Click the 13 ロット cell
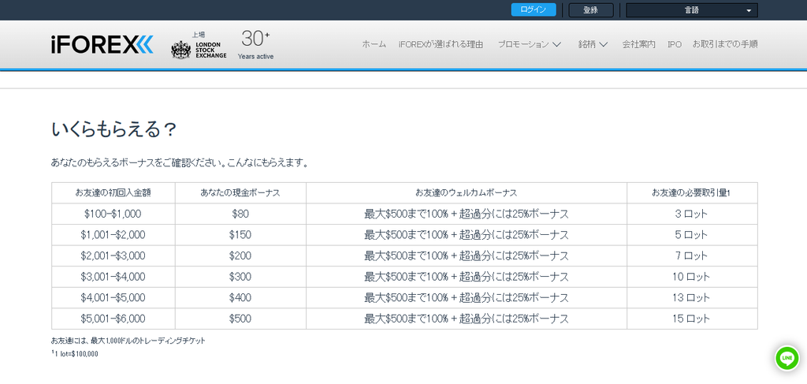 [x=692, y=298]
